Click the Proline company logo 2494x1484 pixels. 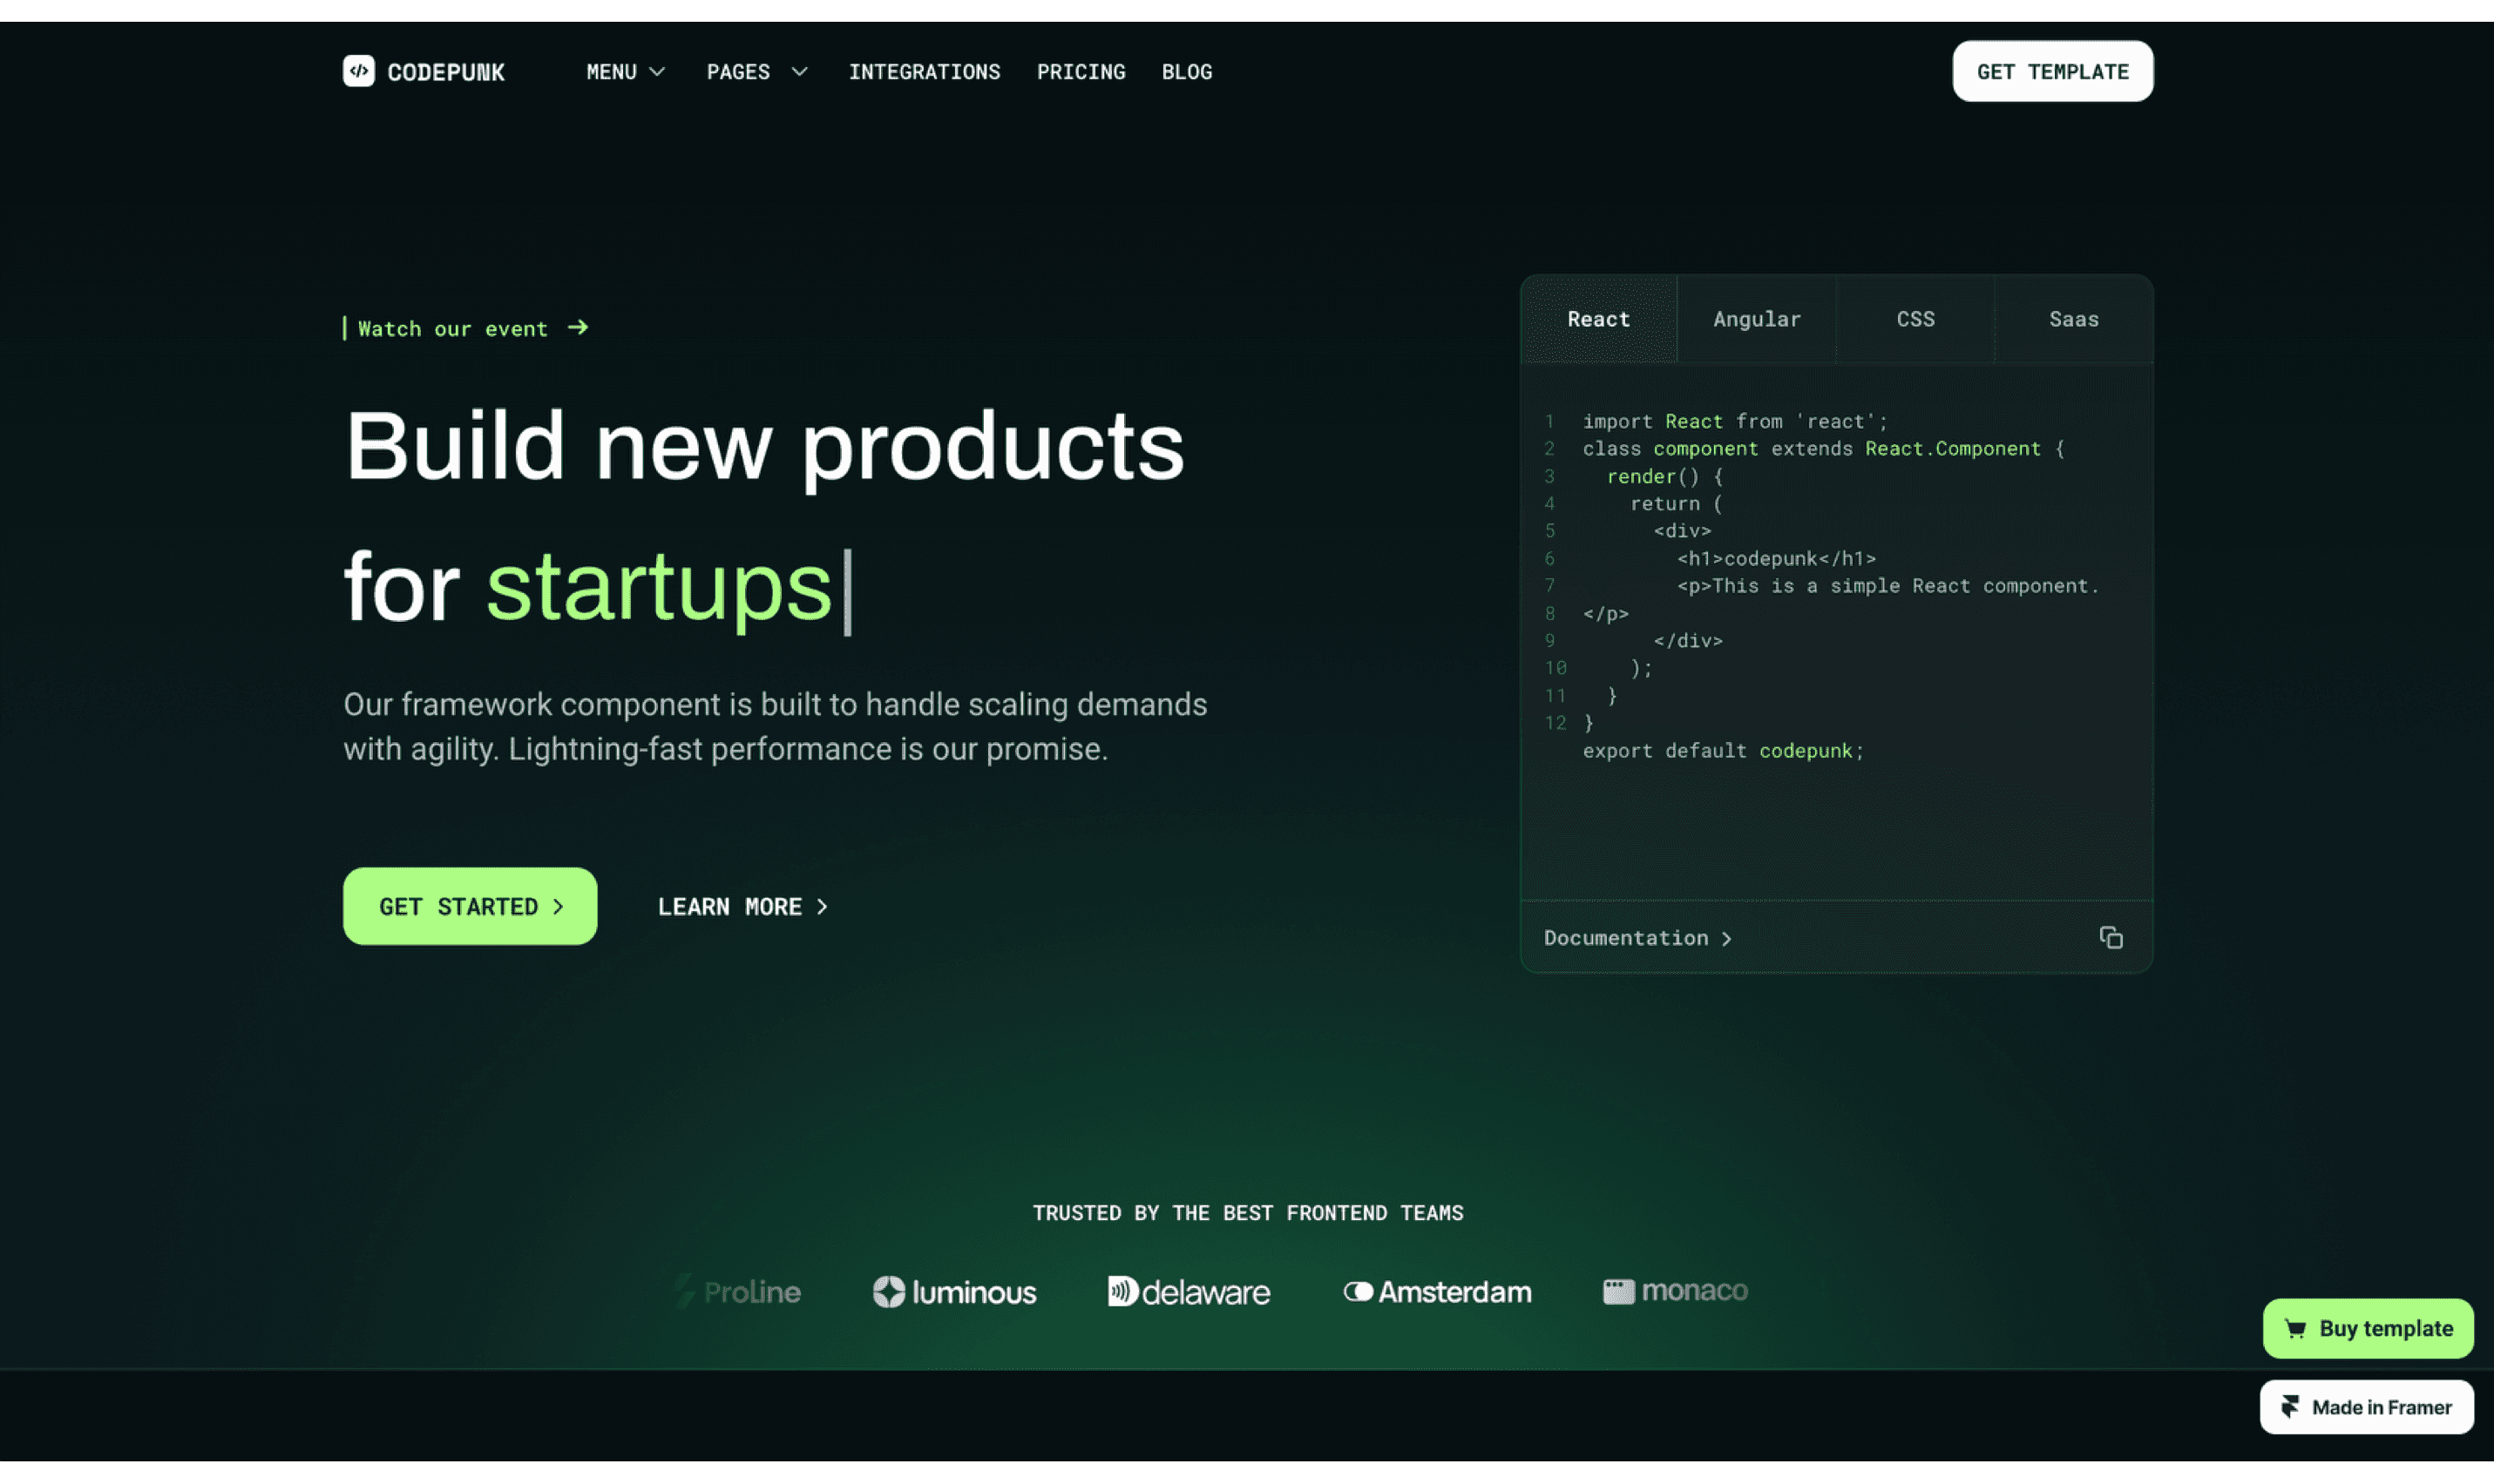click(737, 1292)
